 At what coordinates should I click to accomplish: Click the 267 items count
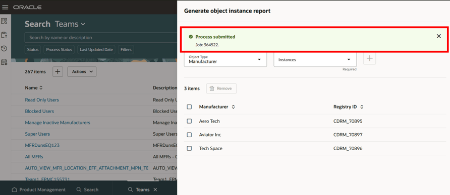click(x=35, y=72)
